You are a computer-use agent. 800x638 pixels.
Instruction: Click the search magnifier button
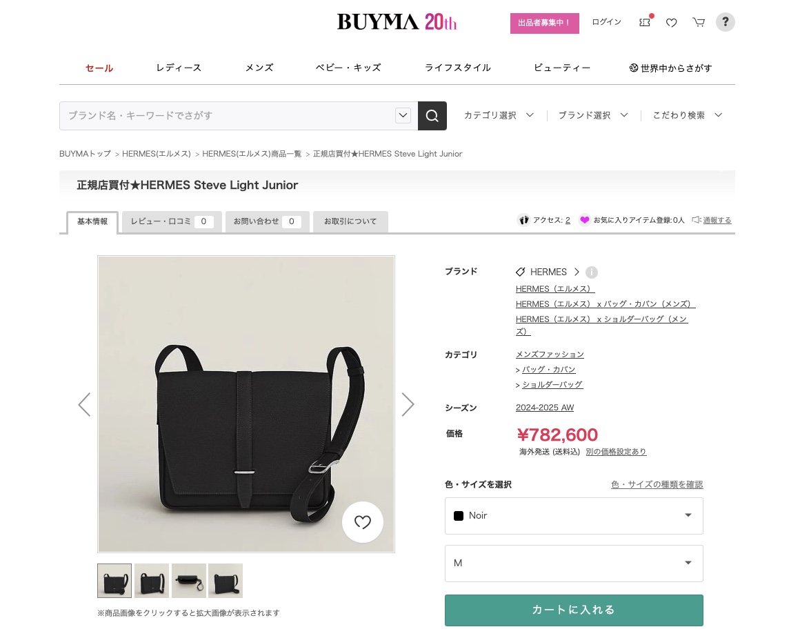pyautogui.click(x=432, y=116)
